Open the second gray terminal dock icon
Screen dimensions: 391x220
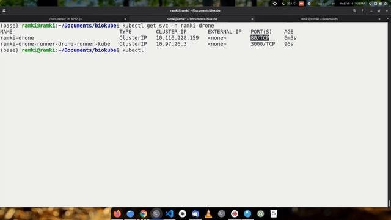pyautogui.click(x=221, y=214)
